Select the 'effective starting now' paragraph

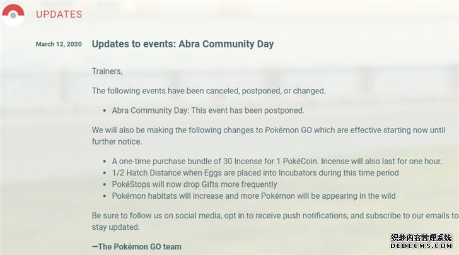point(269,136)
